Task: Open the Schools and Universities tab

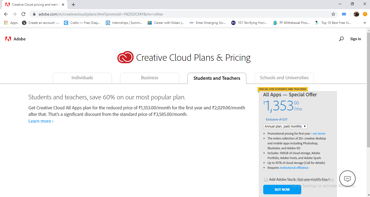Action: click(284, 78)
